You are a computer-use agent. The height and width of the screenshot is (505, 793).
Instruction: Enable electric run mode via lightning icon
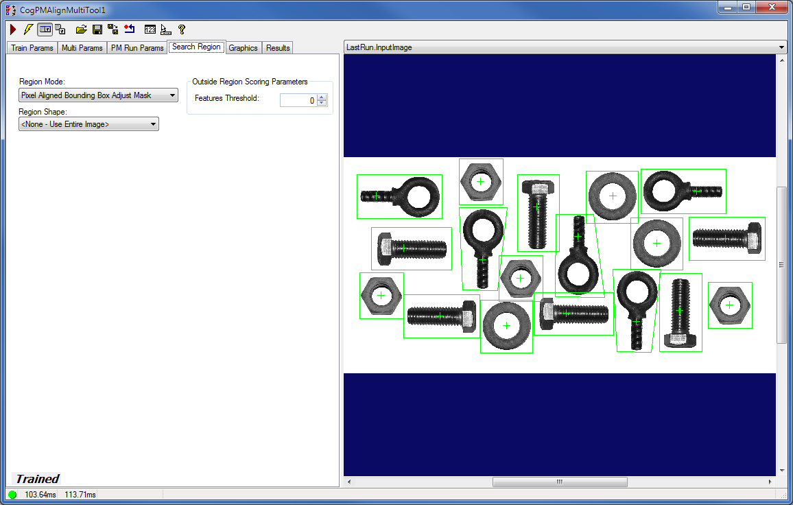(27, 30)
